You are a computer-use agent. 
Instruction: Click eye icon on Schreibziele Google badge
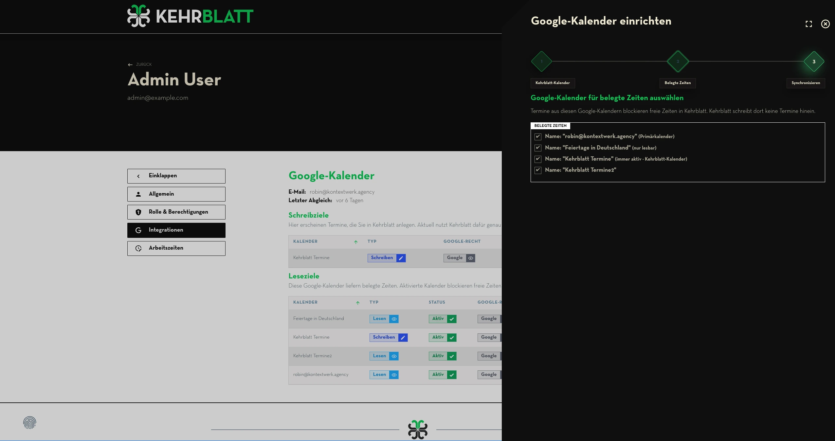point(471,258)
